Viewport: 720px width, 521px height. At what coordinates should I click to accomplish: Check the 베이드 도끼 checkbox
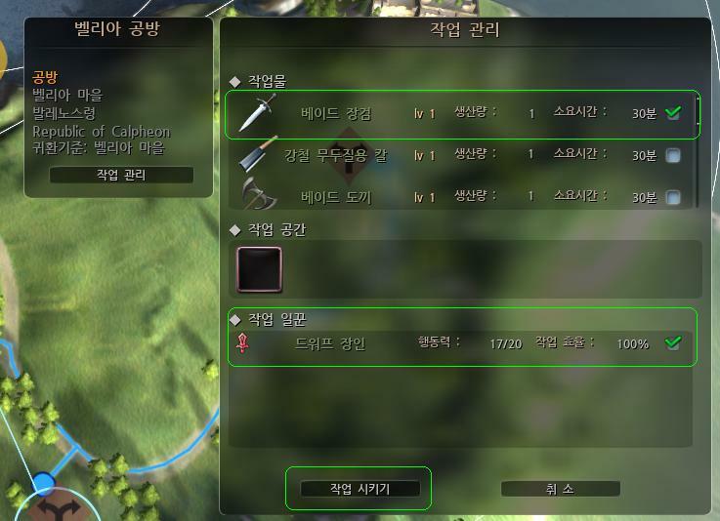673,198
